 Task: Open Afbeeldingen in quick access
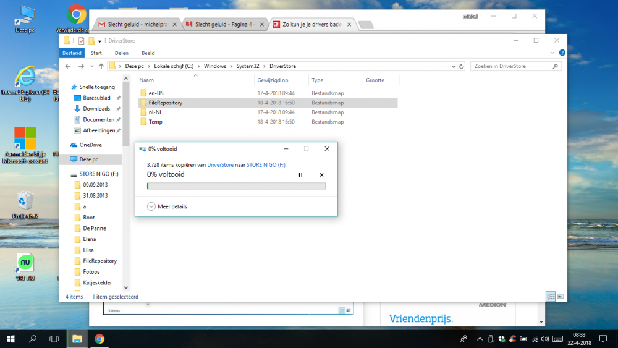point(99,130)
